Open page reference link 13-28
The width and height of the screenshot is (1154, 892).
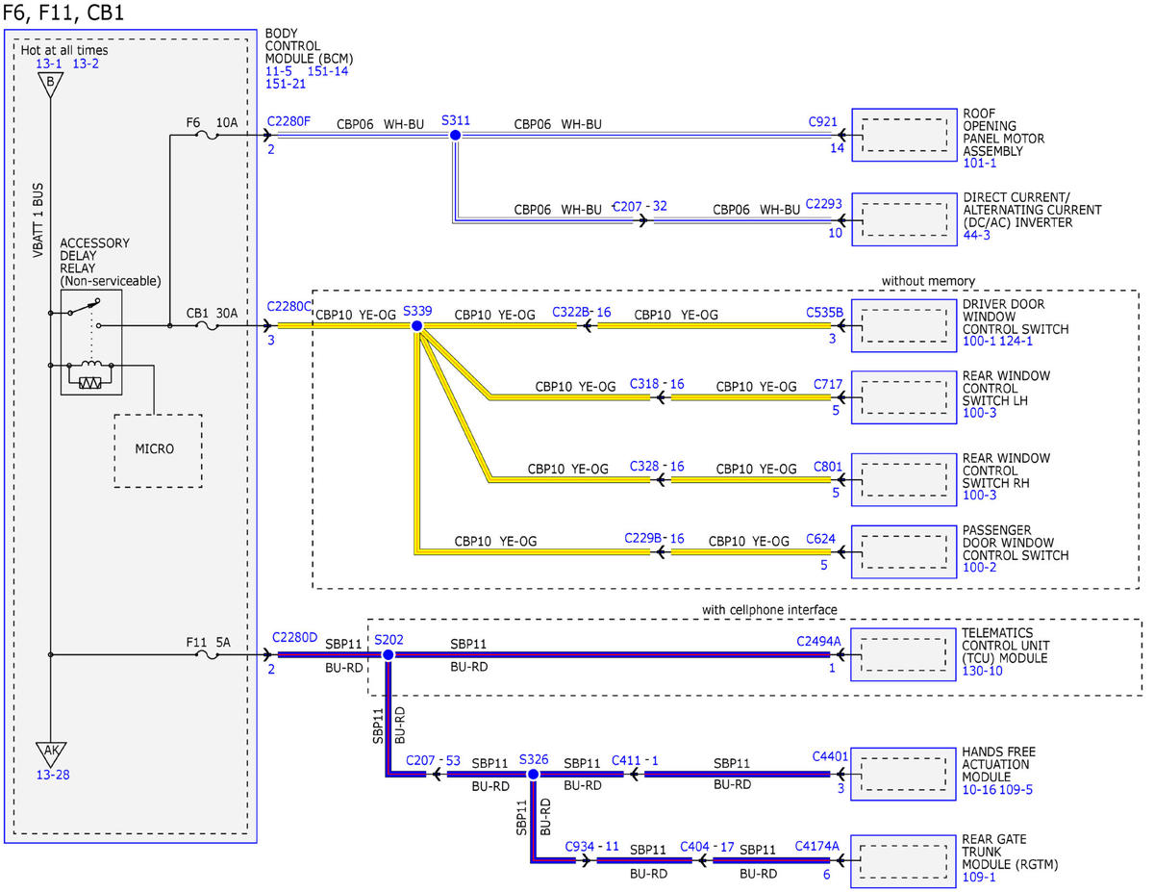[x=53, y=775]
